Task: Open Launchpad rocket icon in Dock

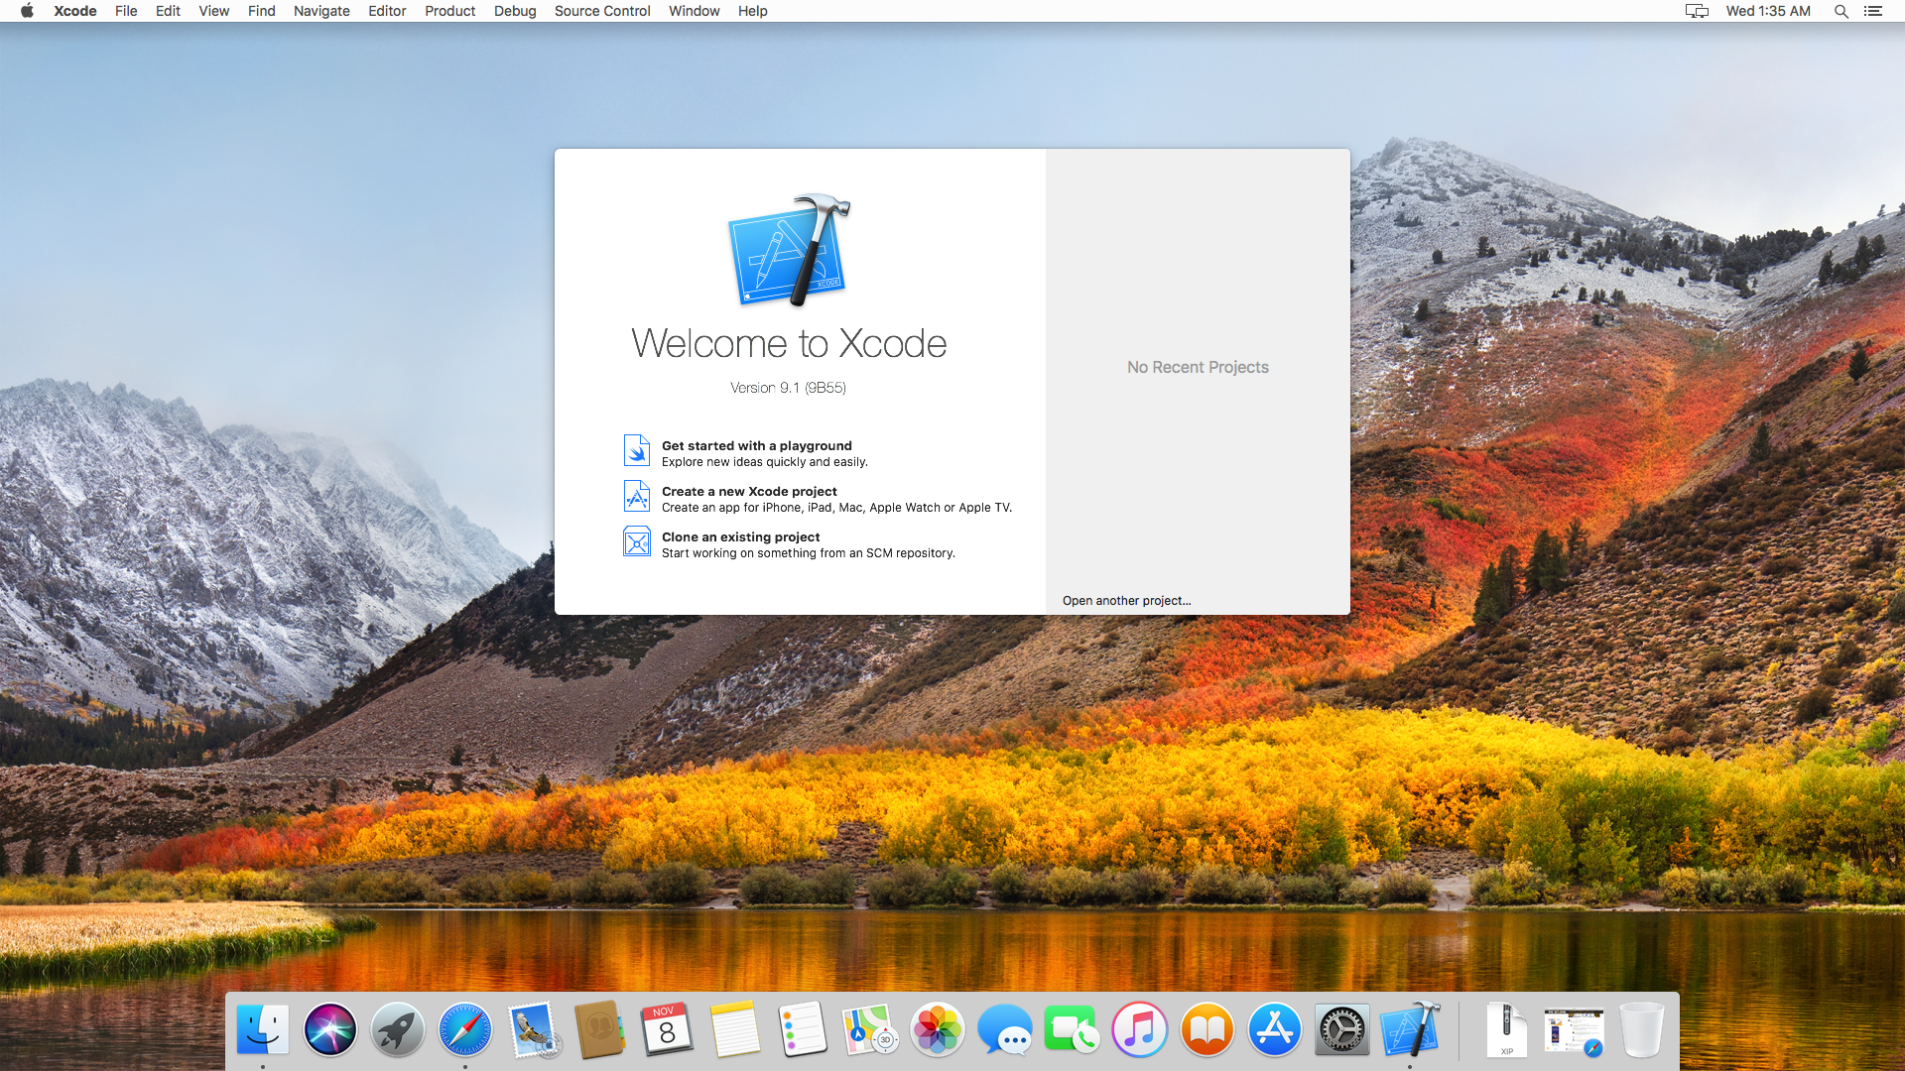Action: (398, 1029)
